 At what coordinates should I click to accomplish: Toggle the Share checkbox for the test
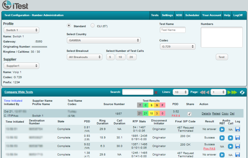189,114
